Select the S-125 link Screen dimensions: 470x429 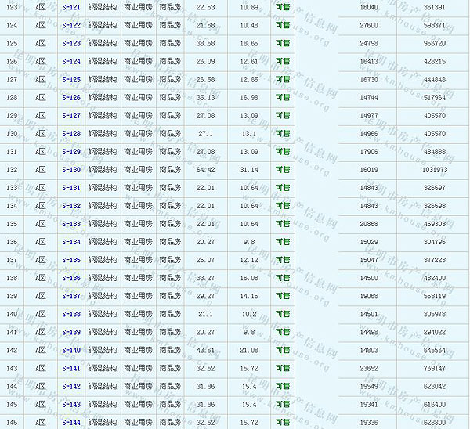pos(71,79)
